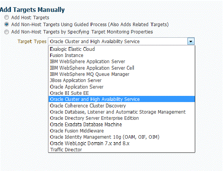Click the Add Targets Manually heading
Viewport: 223px width, 171px height.
(32, 10)
